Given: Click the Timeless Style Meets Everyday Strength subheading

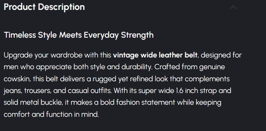Looking at the screenshot, I should (79, 35).
